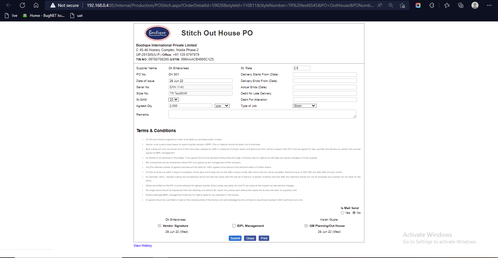498x258 pixels.
Task: Click the Terms & Conditions heading
Action: 156,131
